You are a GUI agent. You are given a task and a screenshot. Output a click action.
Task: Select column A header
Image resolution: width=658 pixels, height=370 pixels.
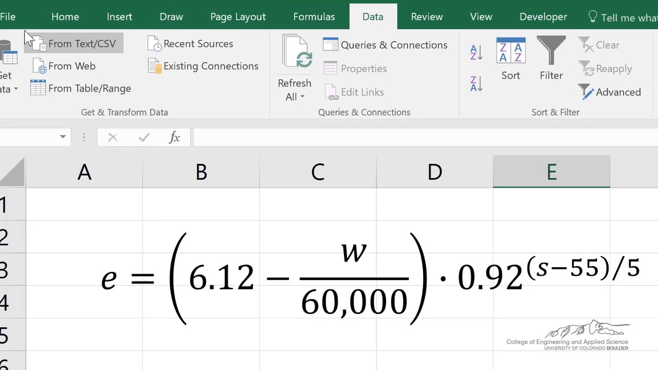(x=84, y=172)
